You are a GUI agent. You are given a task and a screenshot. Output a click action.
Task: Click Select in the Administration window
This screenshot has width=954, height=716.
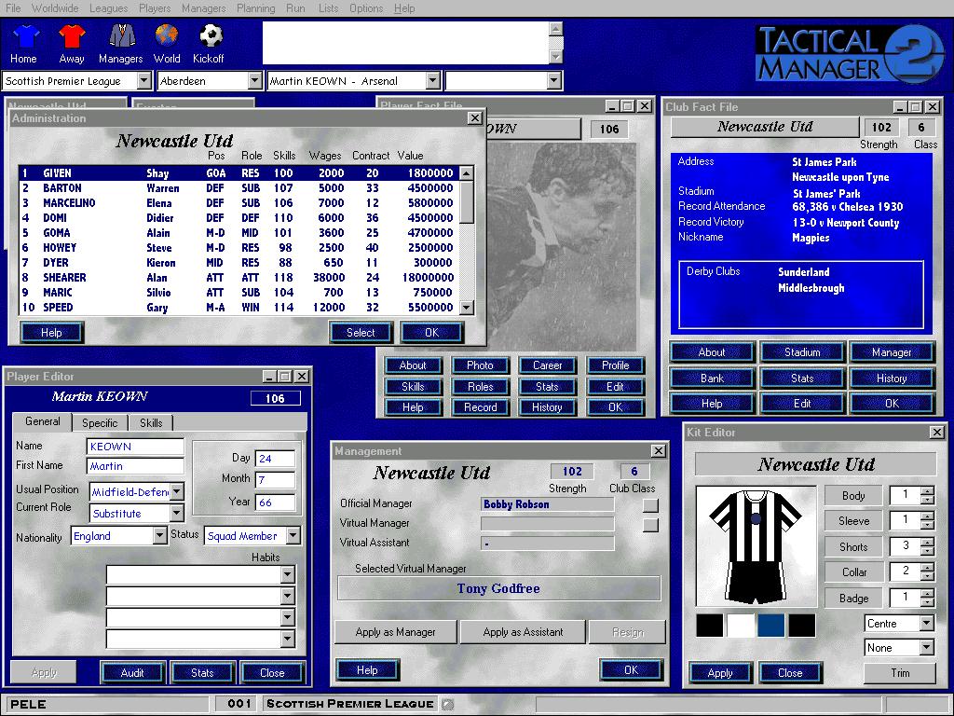click(x=361, y=333)
